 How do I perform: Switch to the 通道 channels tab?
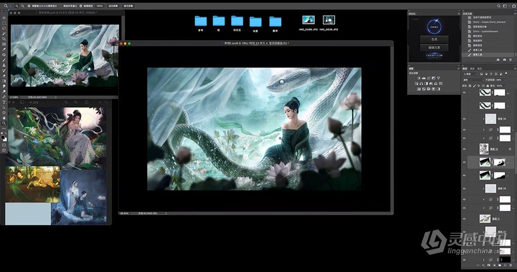(472, 68)
